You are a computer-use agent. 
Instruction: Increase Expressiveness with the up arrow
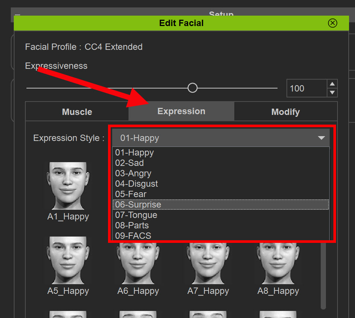(332, 84)
